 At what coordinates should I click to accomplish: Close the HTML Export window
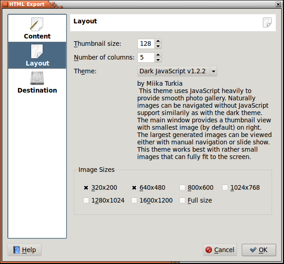tap(278, 4)
